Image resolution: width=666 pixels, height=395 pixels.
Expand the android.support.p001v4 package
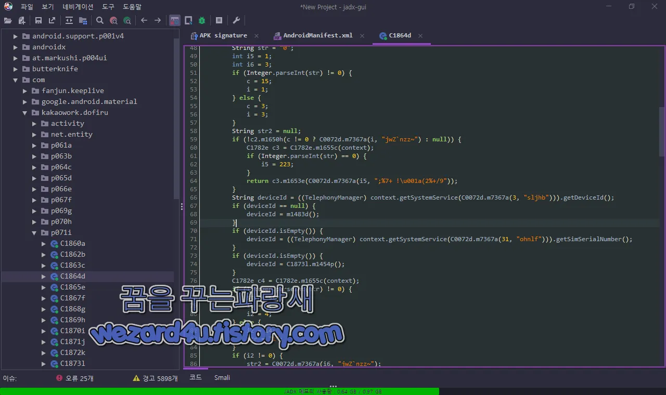click(x=16, y=36)
